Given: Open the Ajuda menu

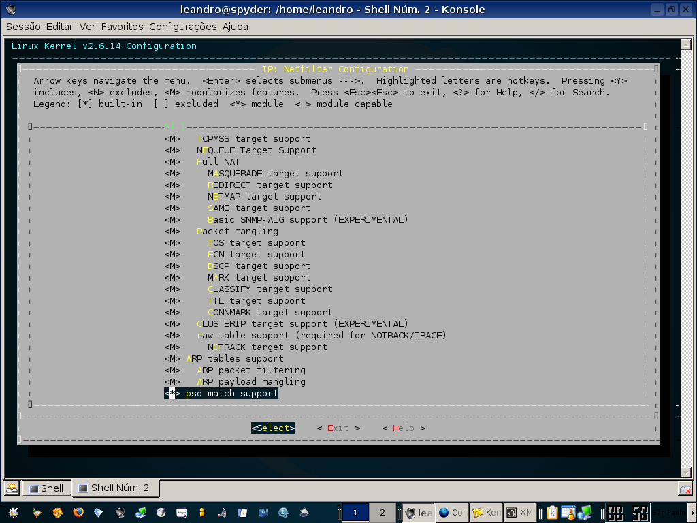Looking at the screenshot, I should click(235, 27).
